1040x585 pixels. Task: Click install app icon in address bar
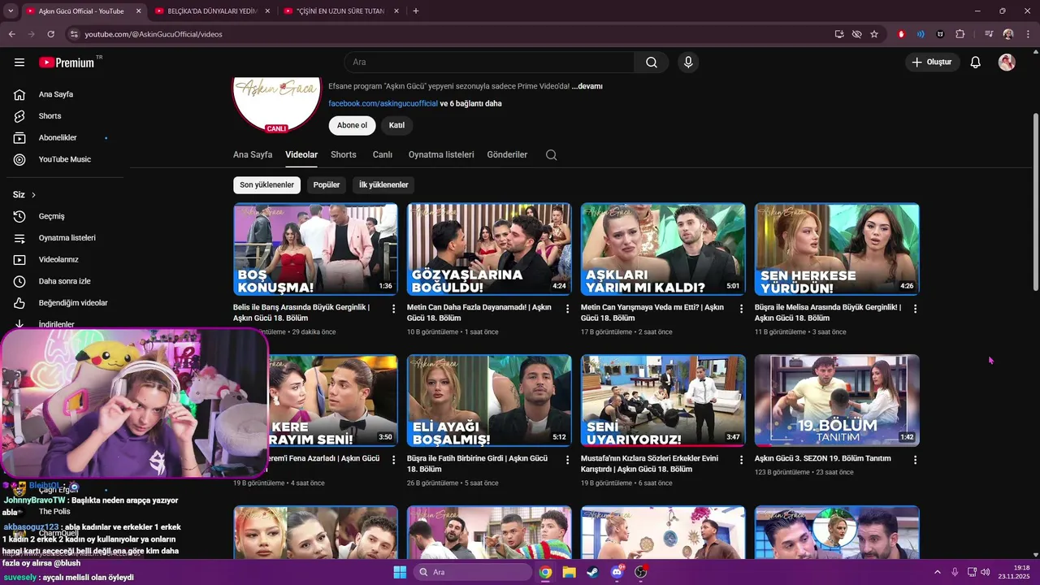(839, 34)
